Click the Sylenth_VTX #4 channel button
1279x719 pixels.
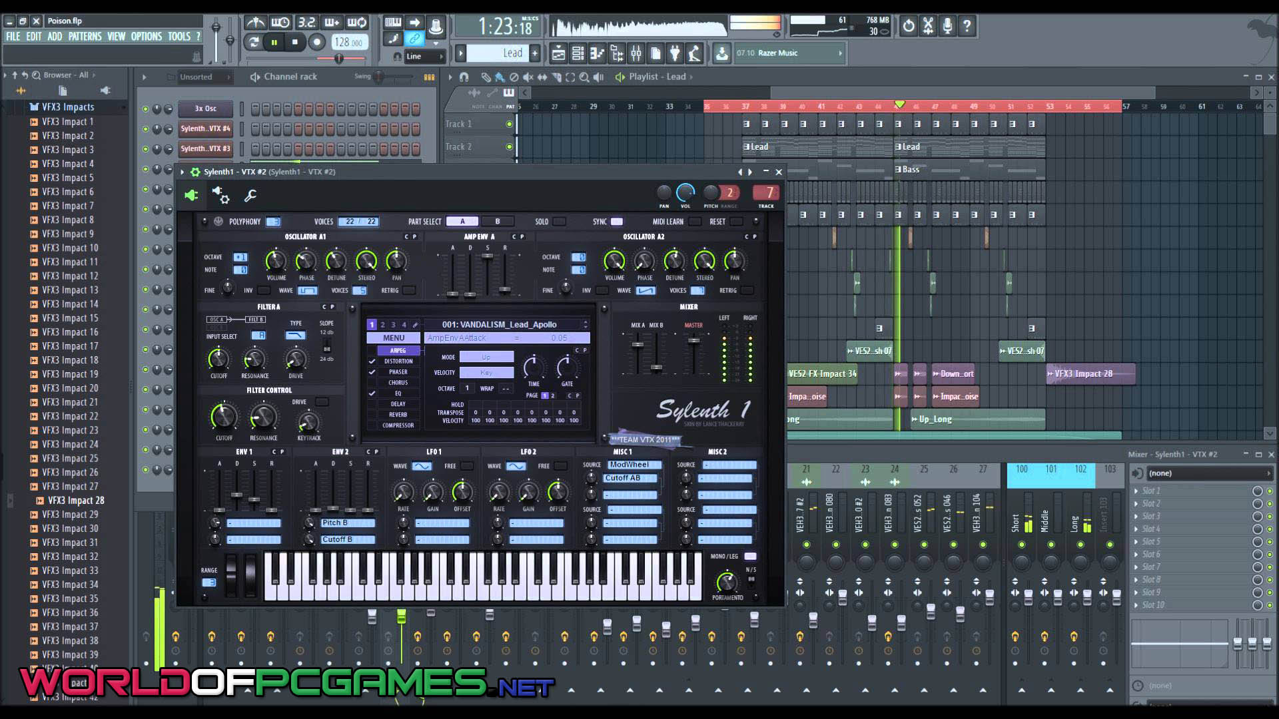click(x=206, y=128)
